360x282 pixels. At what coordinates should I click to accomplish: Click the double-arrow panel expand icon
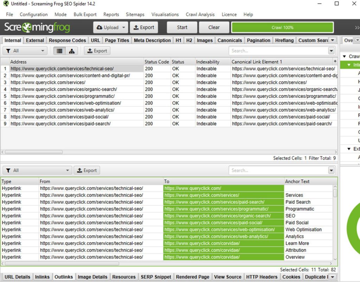click(357, 27)
